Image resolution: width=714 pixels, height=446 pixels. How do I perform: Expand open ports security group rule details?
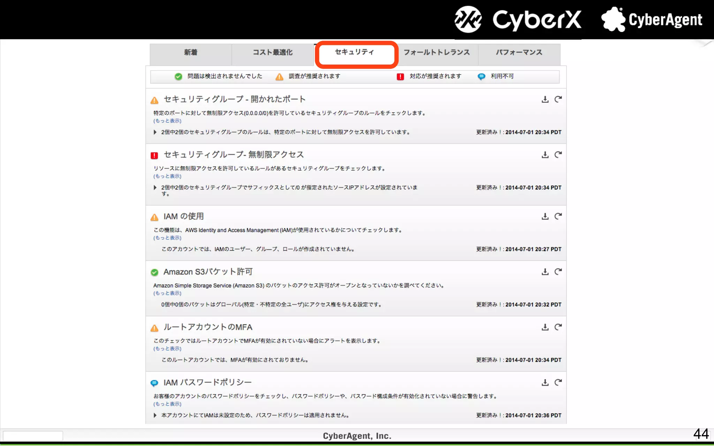coord(155,132)
